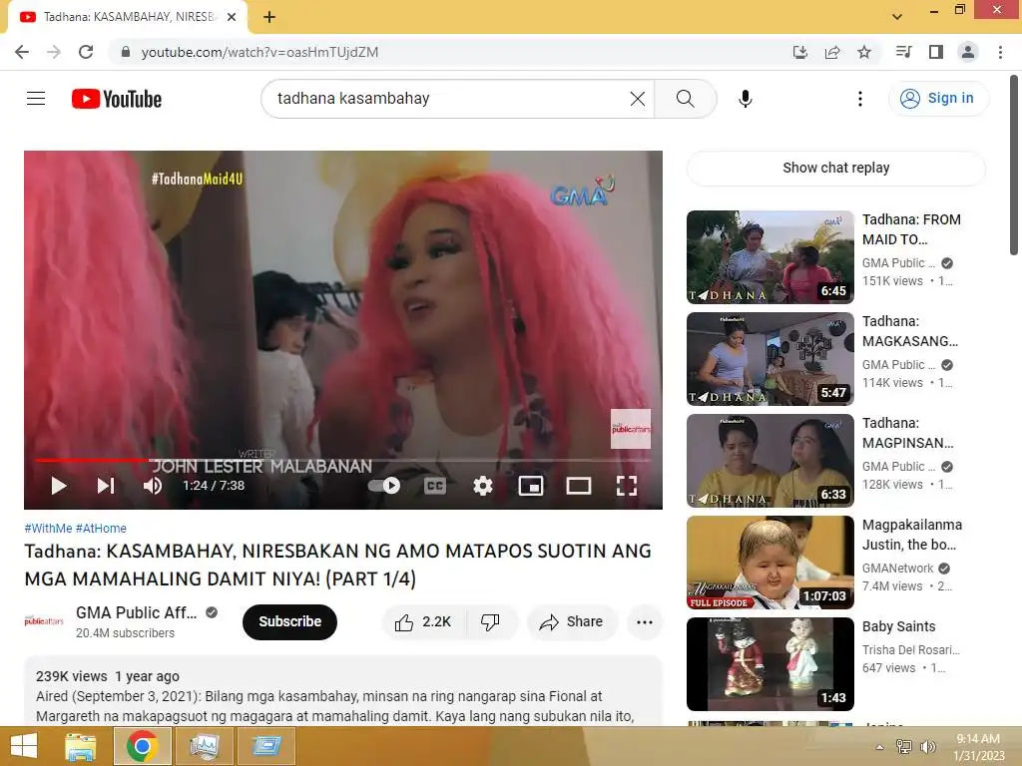The height and width of the screenshot is (766, 1022).
Task: Open the Baby Saints video title
Action: tap(898, 626)
